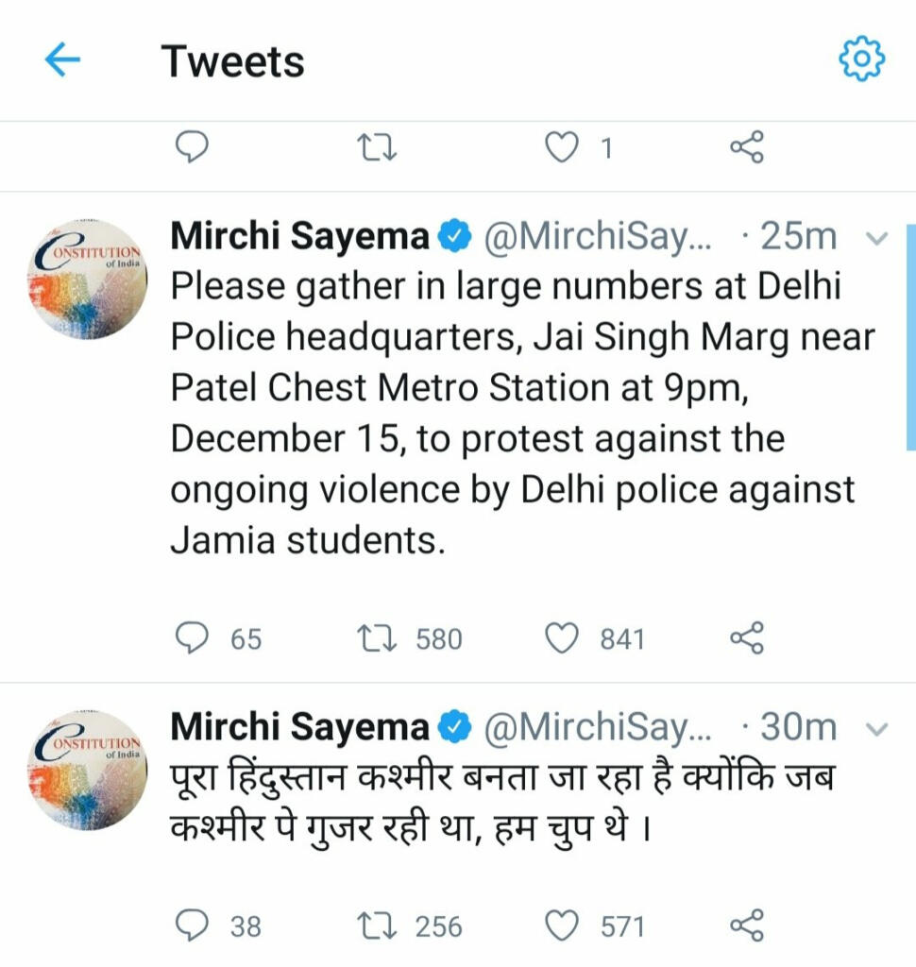Like the top tweet with 1 like
916x967 pixels.
562,147
